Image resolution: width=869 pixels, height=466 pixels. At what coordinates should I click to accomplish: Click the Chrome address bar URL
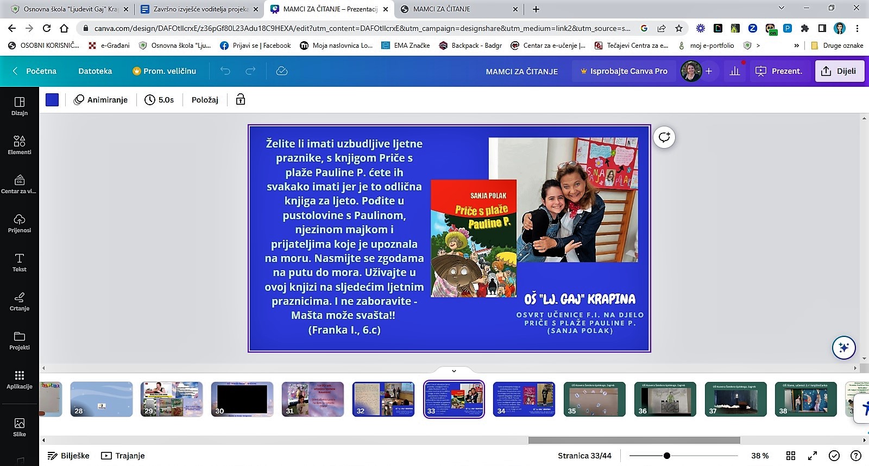[362, 28]
